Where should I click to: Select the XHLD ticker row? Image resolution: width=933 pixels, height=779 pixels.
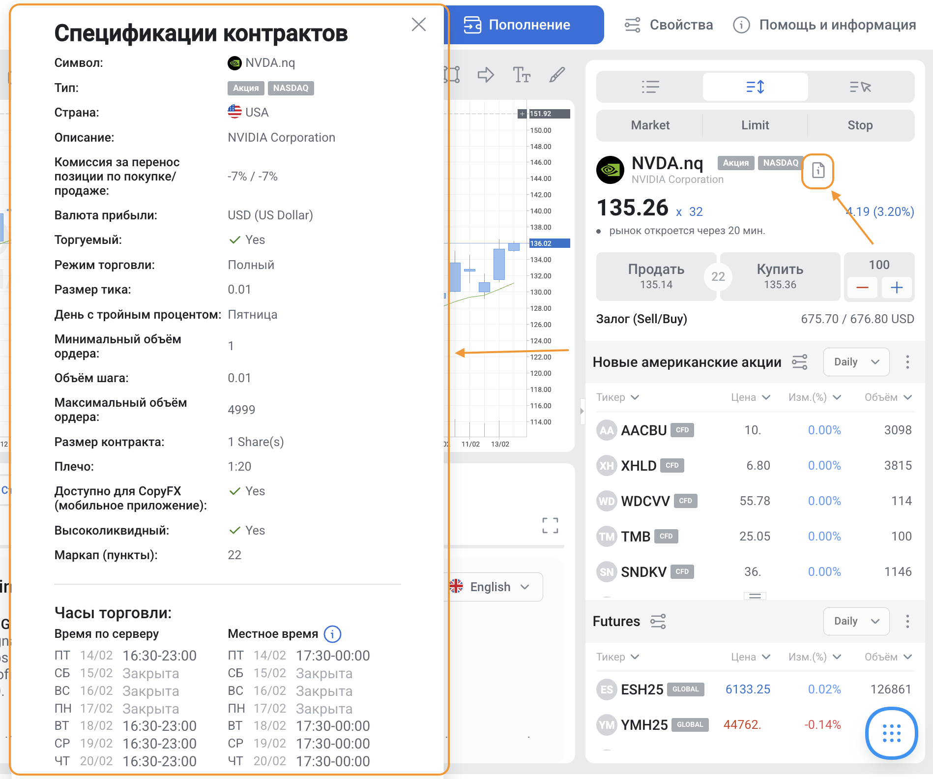(755, 465)
